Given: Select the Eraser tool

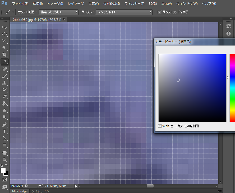Looking at the screenshot, I should click(4, 97).
